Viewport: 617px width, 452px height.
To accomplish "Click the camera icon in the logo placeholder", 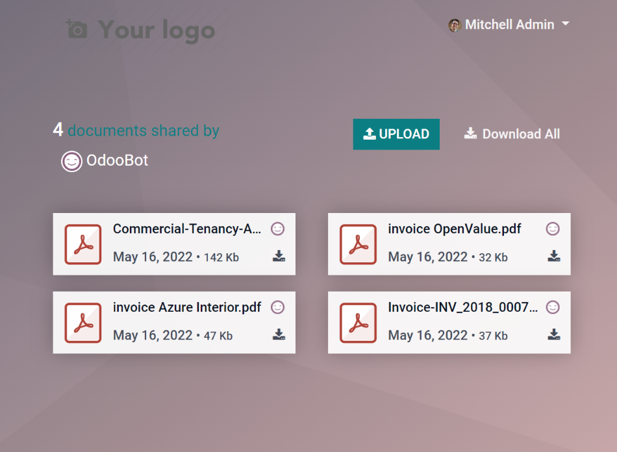I will point(77,29).
